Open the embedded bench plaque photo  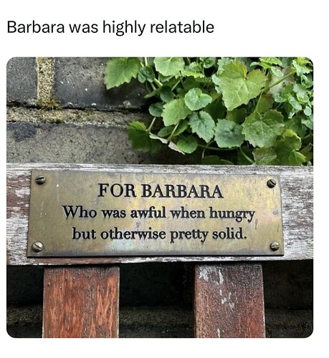coord(160,197)
